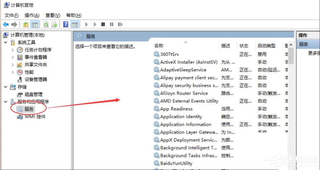The width and height of the screenshot is (320, 170).
Task: Click the Forward arrow toolbar icon
Action: click(14, 25)
